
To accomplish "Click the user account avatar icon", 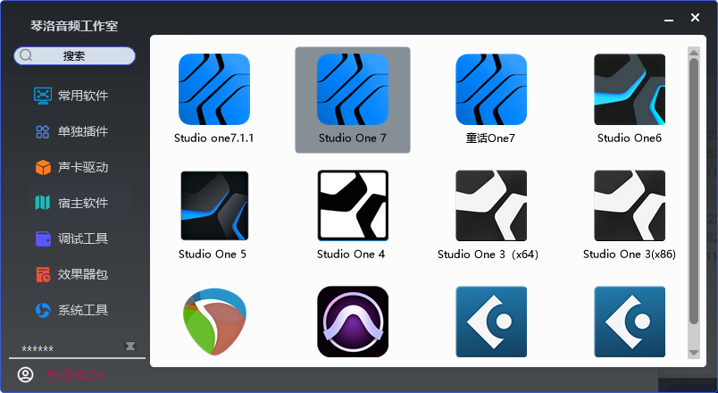I will point(26,374).
